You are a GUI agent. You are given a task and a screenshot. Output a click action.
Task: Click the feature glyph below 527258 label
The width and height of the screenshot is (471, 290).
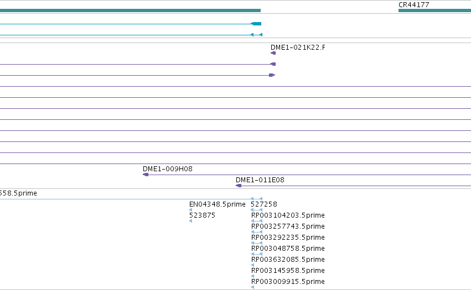[x=256, y=210]
